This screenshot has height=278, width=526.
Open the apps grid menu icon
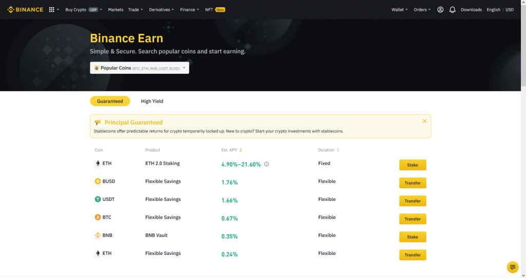point(52,10)
